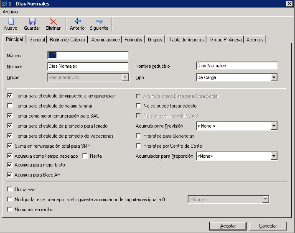Go to previous record with Anterior arrow
The width and height of the screenshot is (295, 233).
[x=78, y=21]
